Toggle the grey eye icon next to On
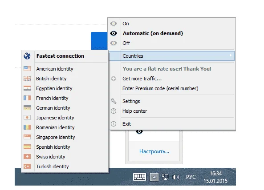The height and width of the screenshot is (190, 264). (114, 24)
